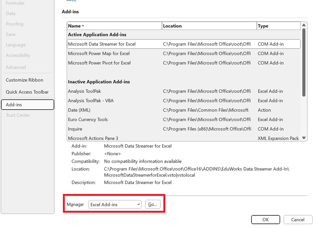
Task: Open Advanced options section
Action: tap(16, 67)
